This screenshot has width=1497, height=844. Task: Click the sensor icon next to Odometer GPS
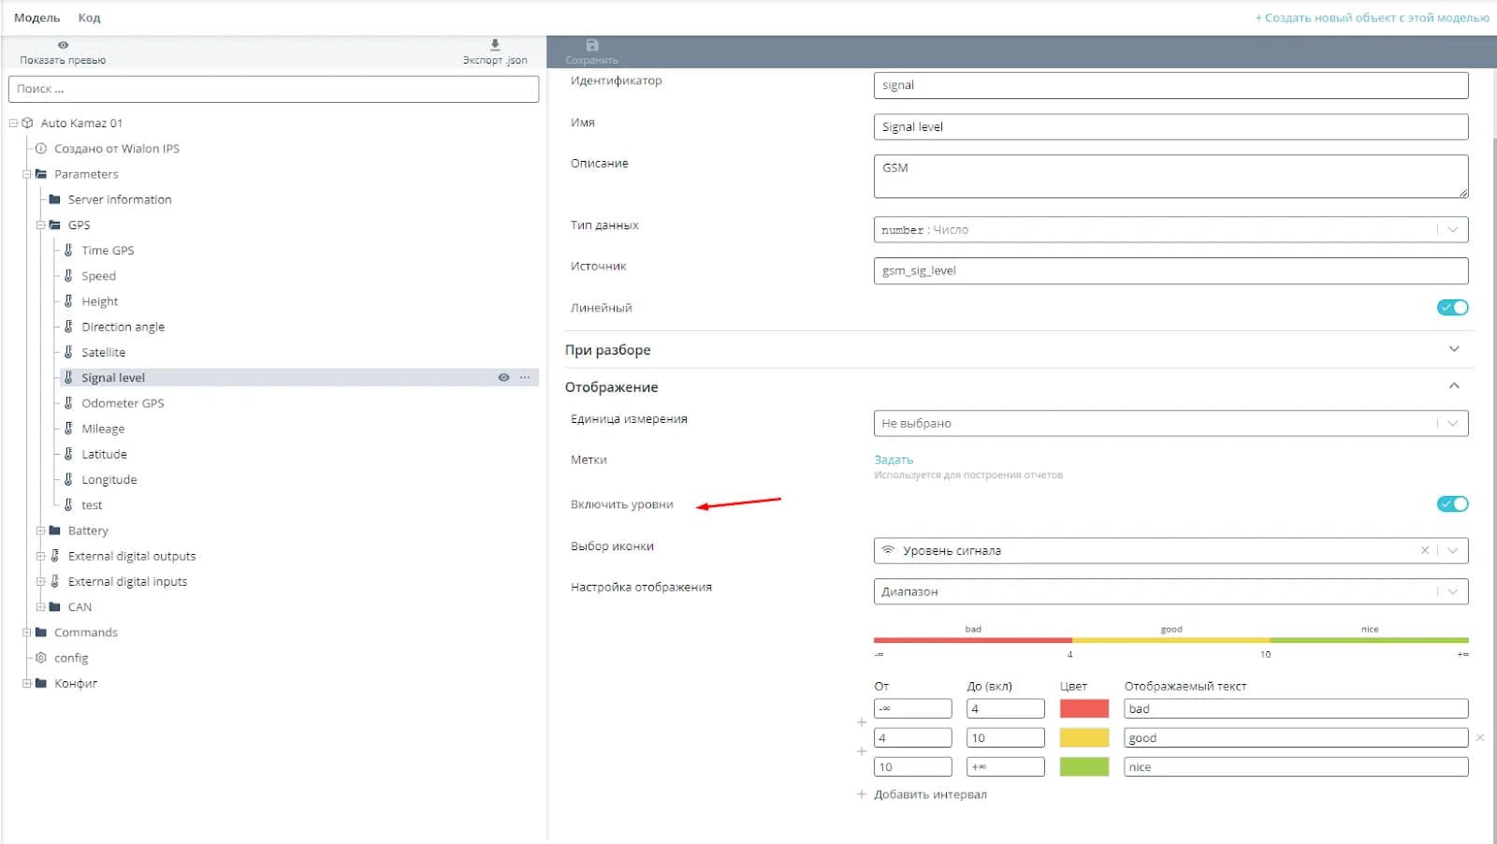tap(68, 403)
